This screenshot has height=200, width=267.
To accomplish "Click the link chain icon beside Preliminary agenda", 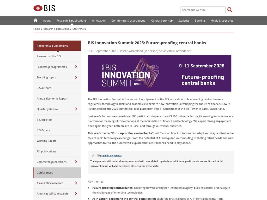I will coord(93,155).
